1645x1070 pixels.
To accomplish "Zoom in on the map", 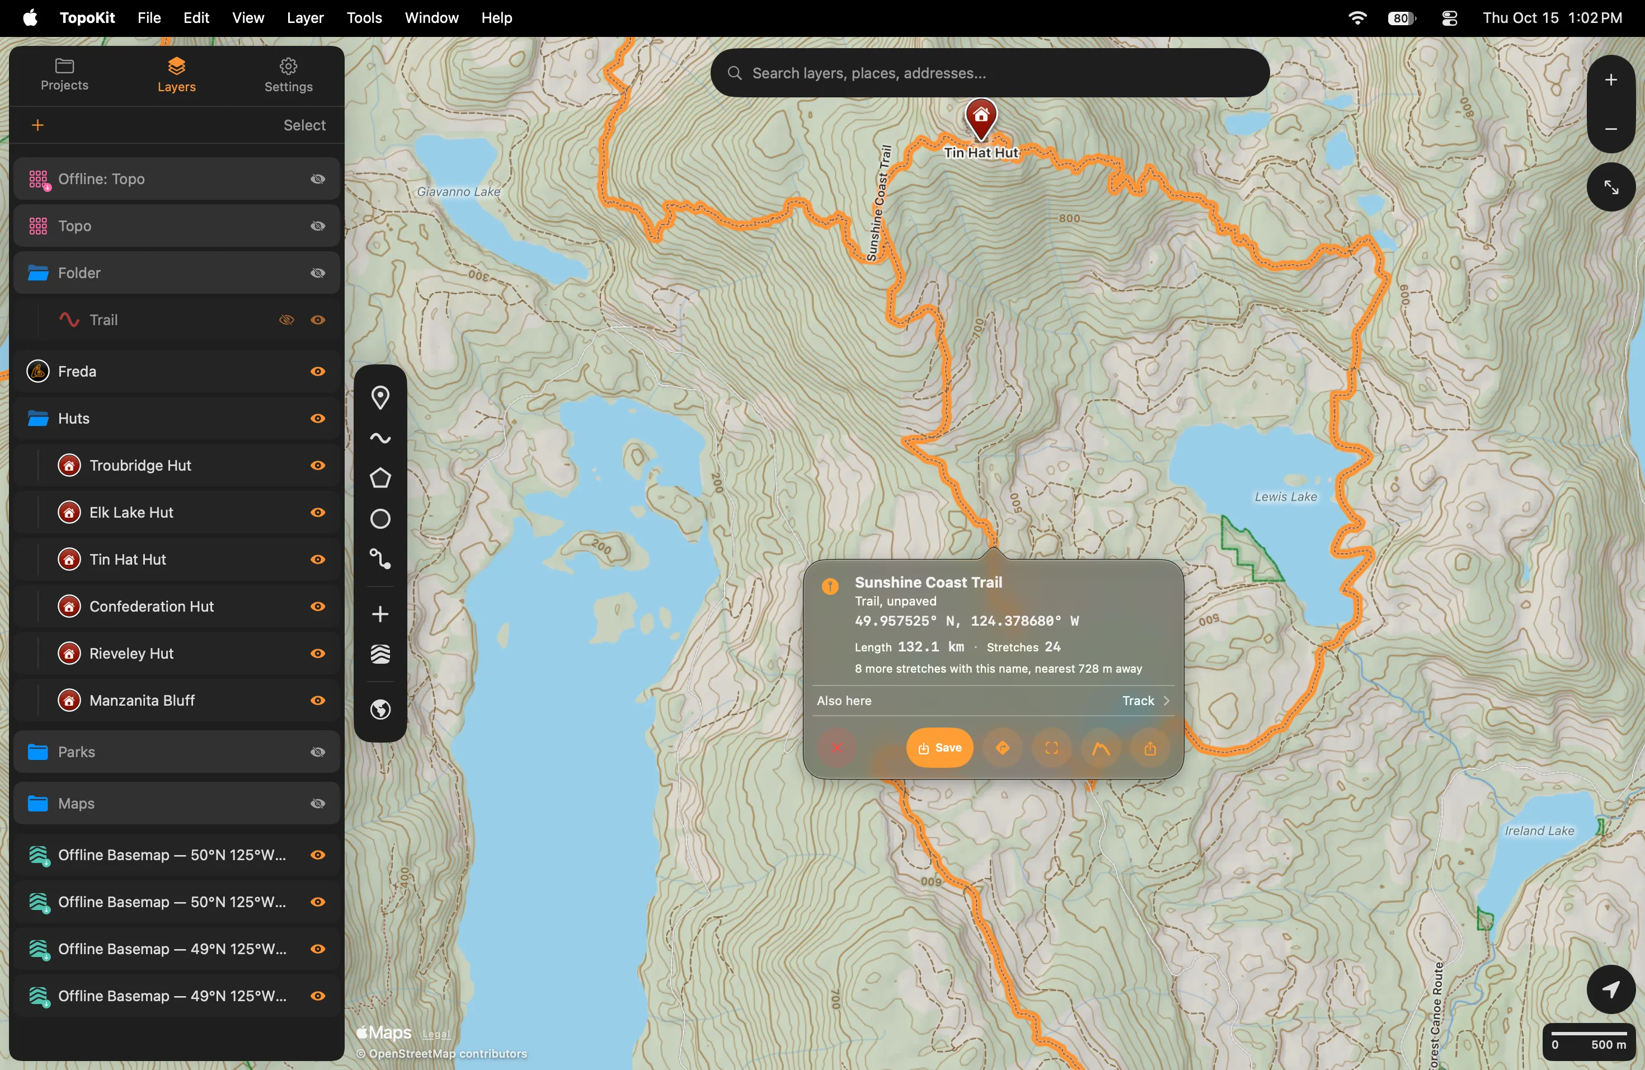I will click(x=1610, y=80).
